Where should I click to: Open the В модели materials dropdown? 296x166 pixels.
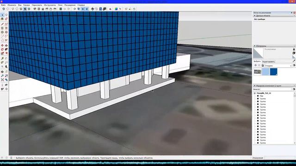point(278,65)
